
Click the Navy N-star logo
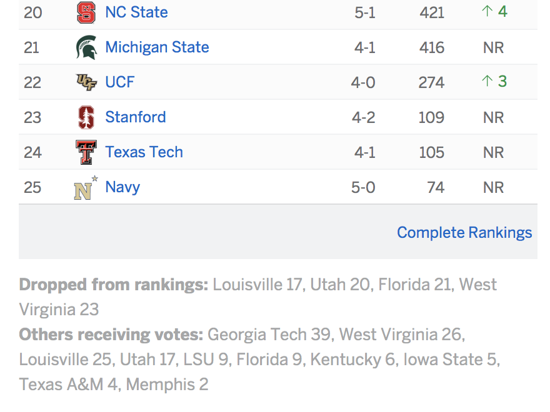[x=86, y=188]
